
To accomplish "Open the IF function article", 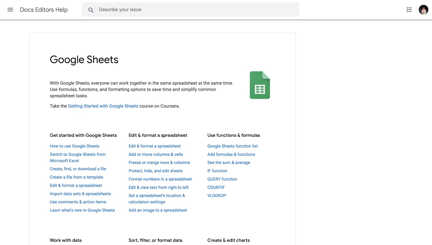I will [x=217, y=171].
